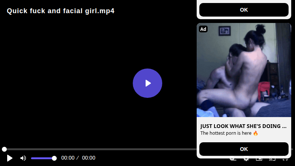Click the cast to device icon
The height and width of the screenshot is (166, 295).
272,160
